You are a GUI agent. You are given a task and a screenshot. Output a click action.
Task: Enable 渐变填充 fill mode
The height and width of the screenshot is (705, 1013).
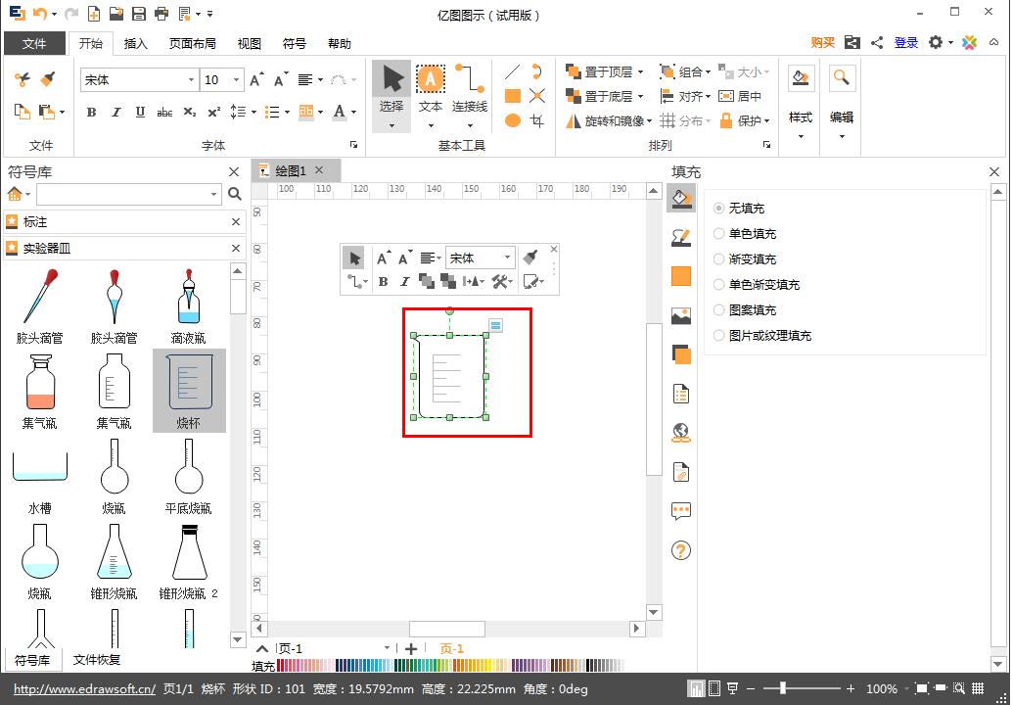[720, 258]
